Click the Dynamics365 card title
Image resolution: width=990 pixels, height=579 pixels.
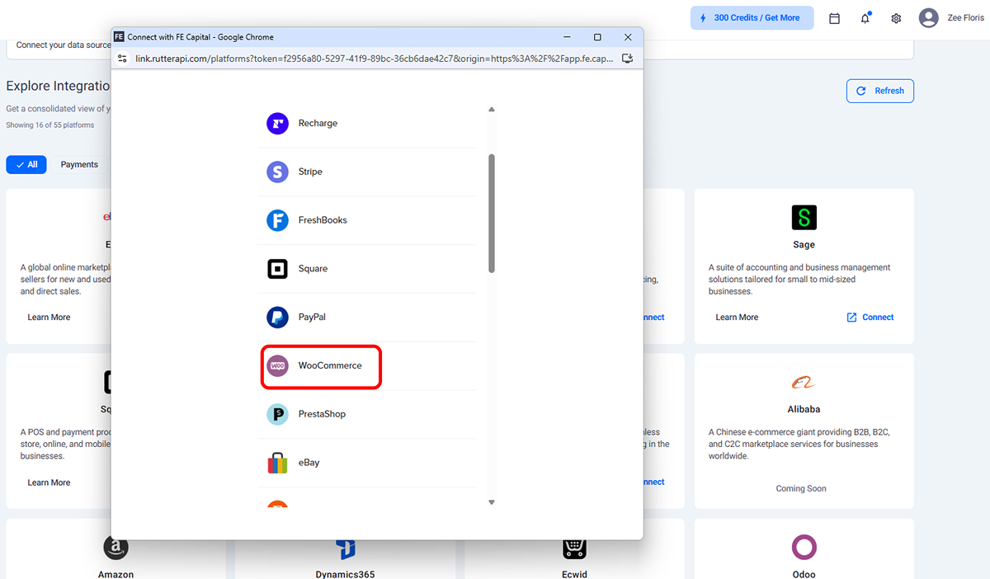pos(345,574)
